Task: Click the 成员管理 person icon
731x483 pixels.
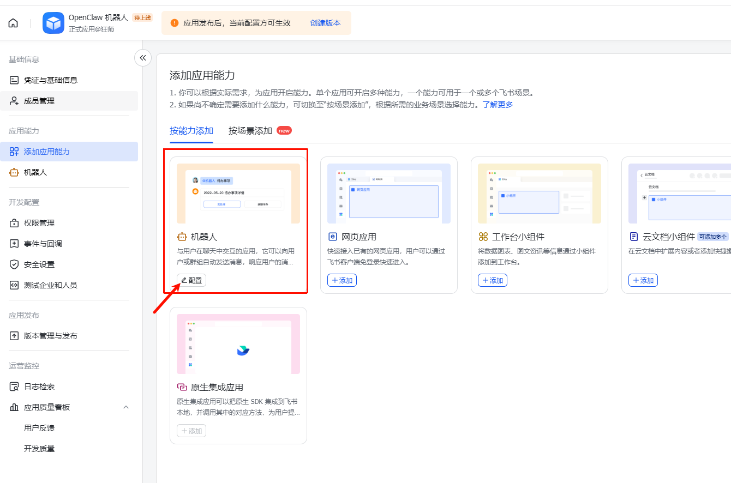Action: pos(14,101)
